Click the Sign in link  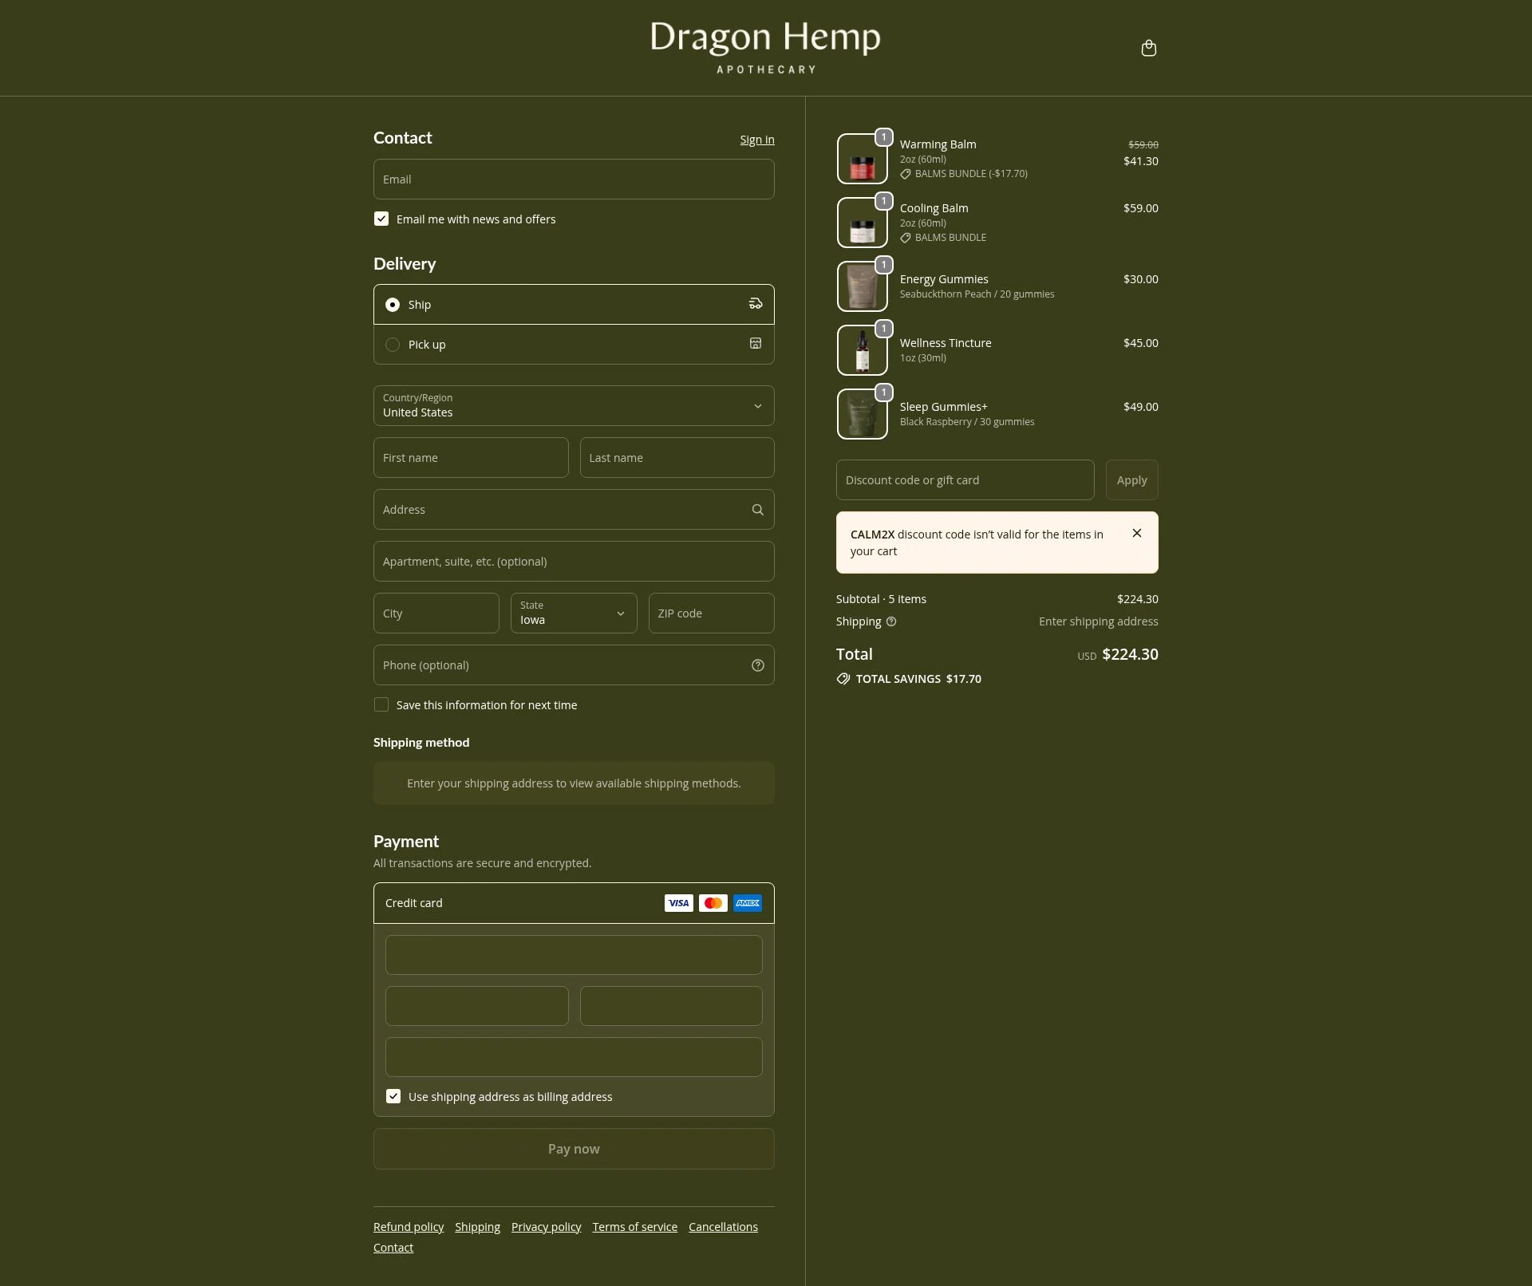756,139
